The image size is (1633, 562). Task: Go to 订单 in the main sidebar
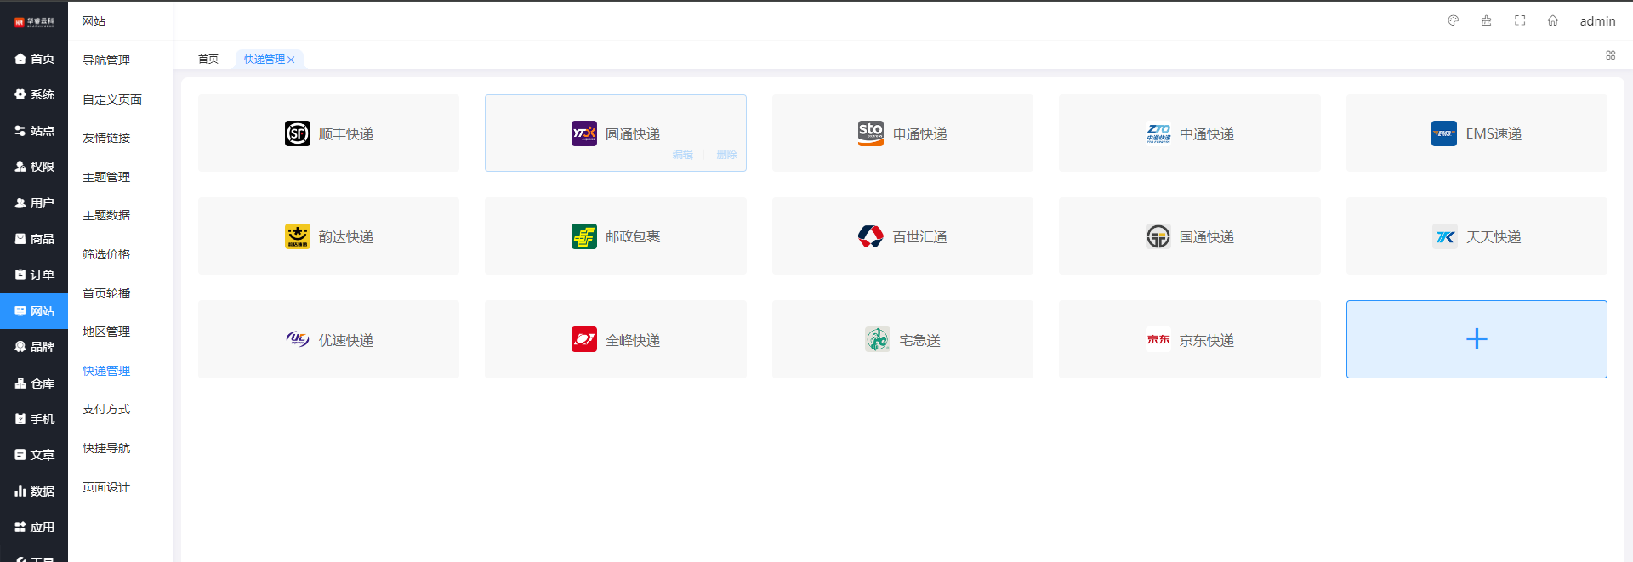pos(34,275)
